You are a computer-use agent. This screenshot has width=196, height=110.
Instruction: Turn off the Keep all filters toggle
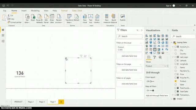(x=152, y=90)
